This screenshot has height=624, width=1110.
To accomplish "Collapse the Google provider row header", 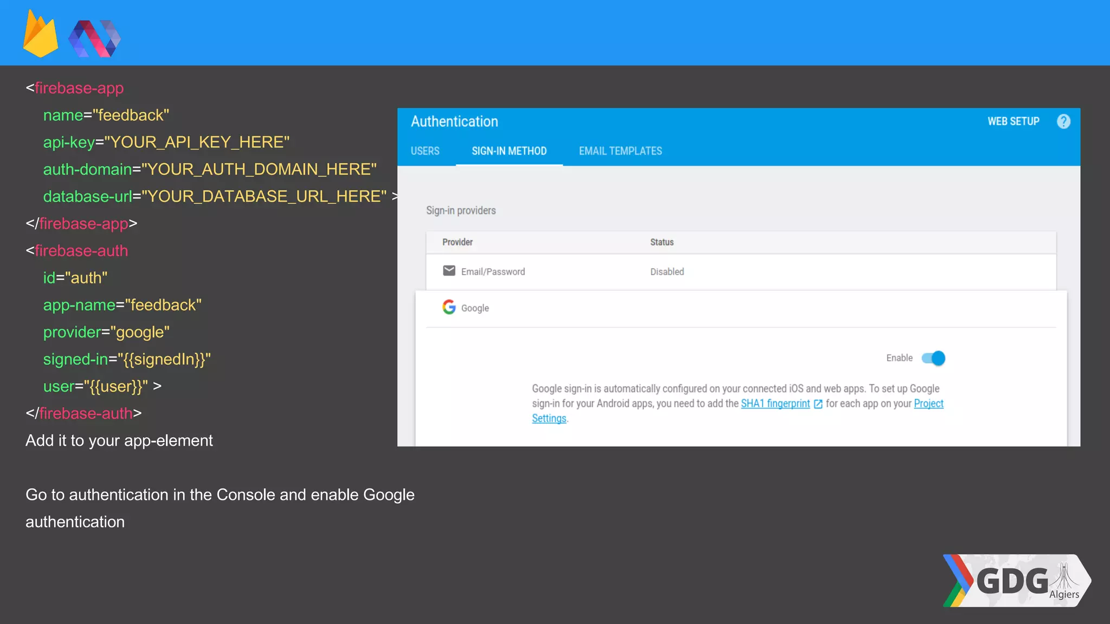I will [741, 308].
